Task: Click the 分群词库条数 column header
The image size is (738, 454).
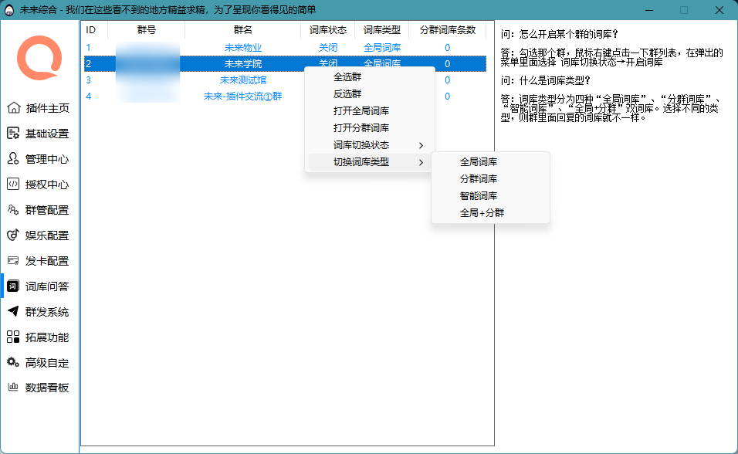Action: click(x=448, y=30)
